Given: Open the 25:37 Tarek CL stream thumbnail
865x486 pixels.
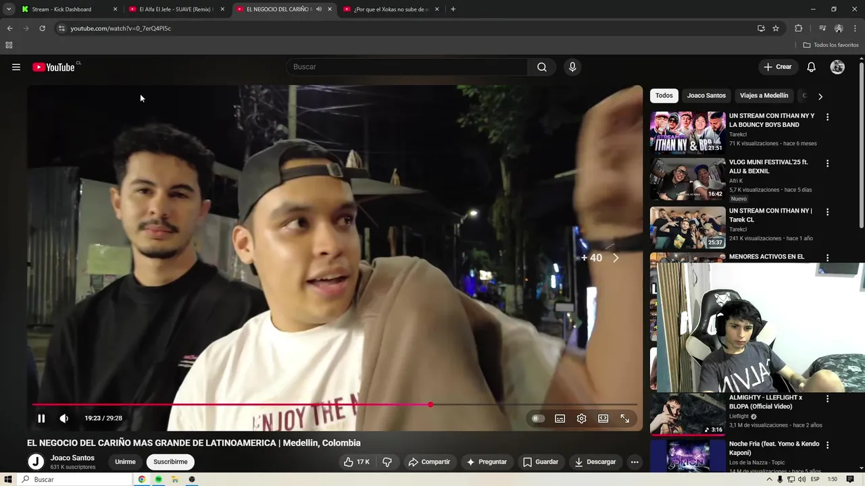Looking at the screenshot, I should (687, 228).
